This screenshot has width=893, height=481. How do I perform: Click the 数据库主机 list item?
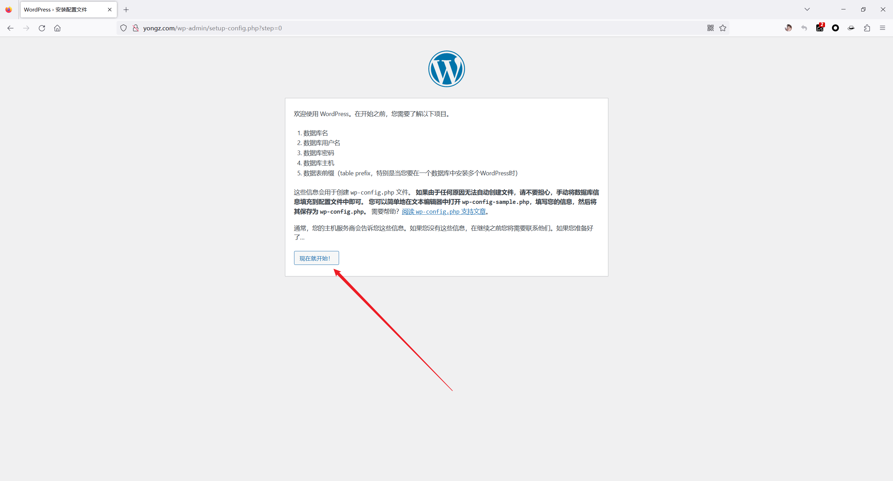[x=319, y=163]
